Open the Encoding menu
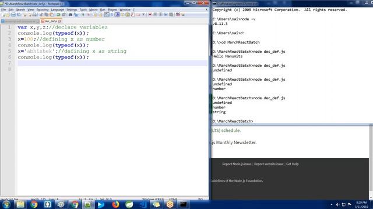The image size is (373, 209). 43,10
